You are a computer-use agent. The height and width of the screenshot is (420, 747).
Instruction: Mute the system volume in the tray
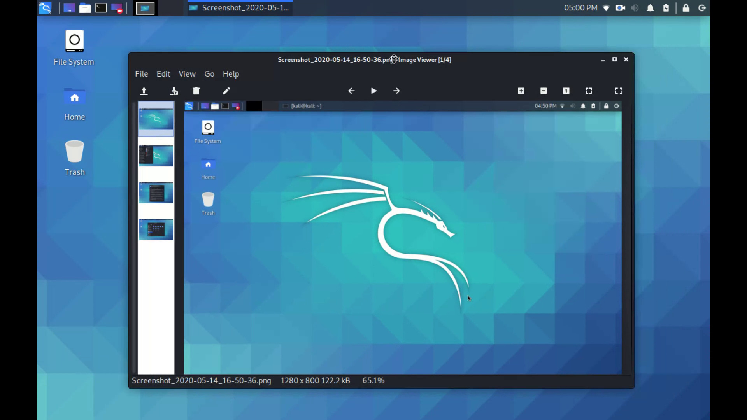point(635,8)
